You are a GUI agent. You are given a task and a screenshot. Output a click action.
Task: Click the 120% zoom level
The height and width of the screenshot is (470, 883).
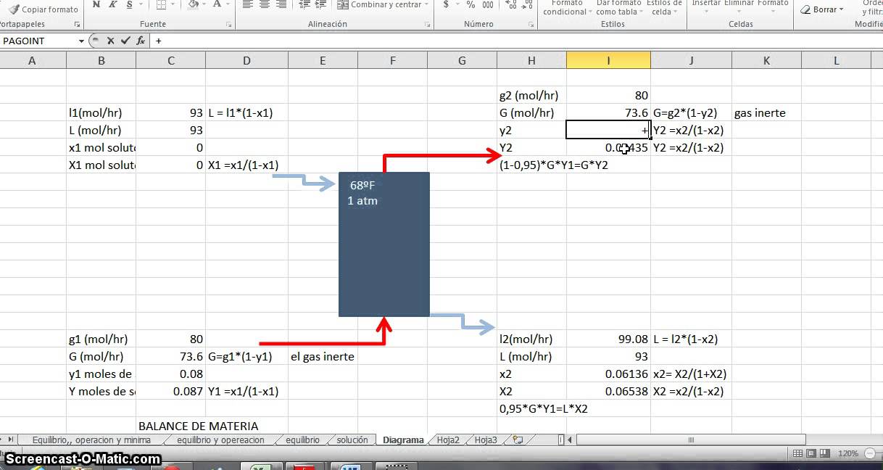coord(848,454)
